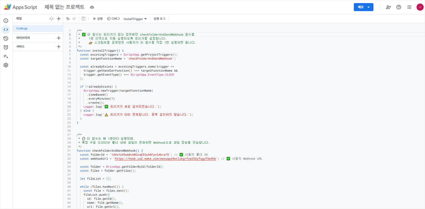Screen dimensions: 425x209
Task: Open the 실행 로그 execution log
Action: click(159, 19)
